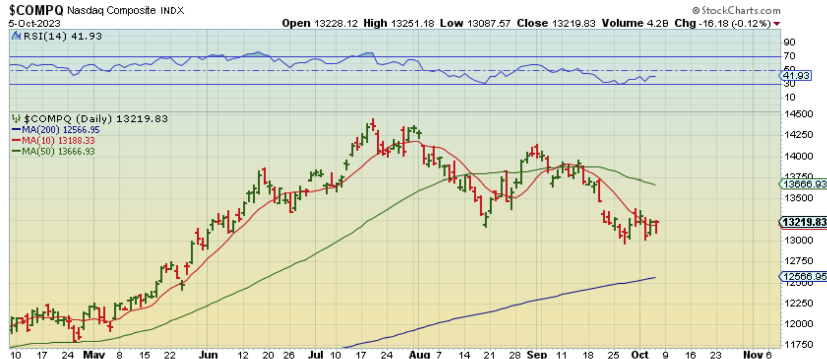Click the 14500 price axis label

pos(798,114)
